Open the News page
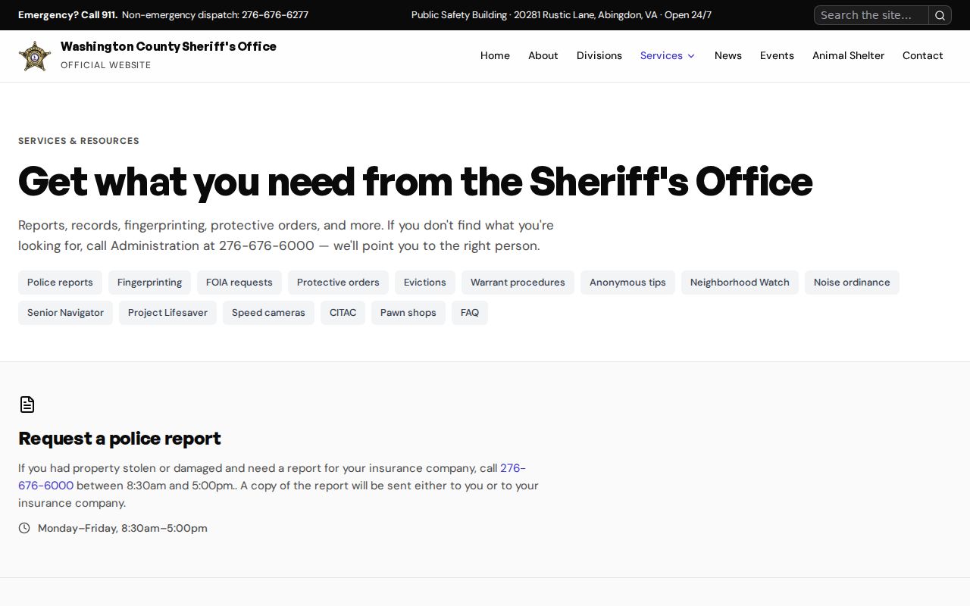Screen dimensions: 970x606 click(x=728, y=55)
